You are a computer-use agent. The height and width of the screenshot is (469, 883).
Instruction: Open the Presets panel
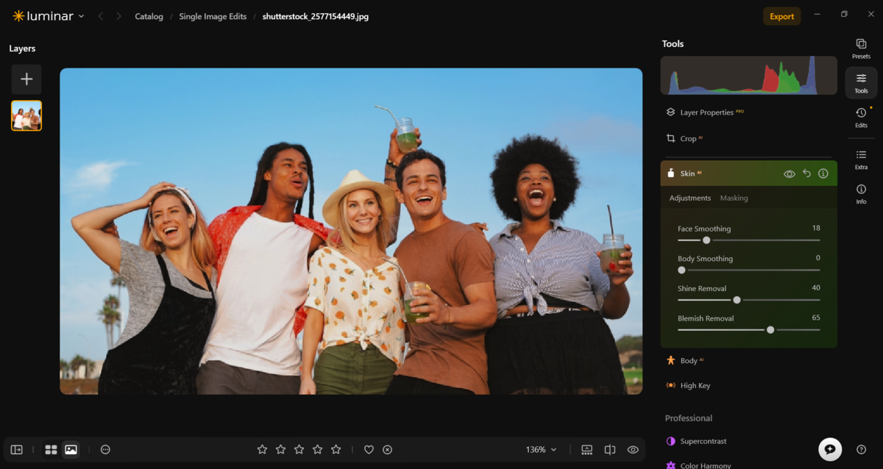[861, 49]
